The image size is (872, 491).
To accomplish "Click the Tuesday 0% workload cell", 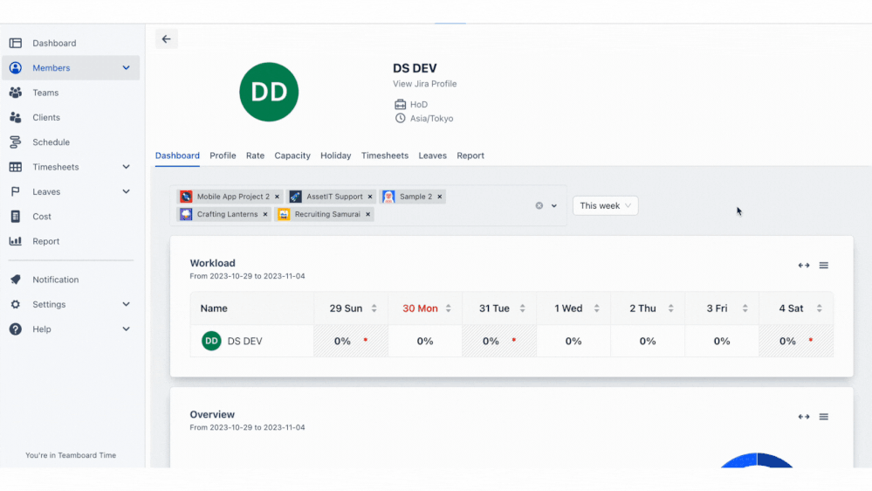I will tap(498, 342).
